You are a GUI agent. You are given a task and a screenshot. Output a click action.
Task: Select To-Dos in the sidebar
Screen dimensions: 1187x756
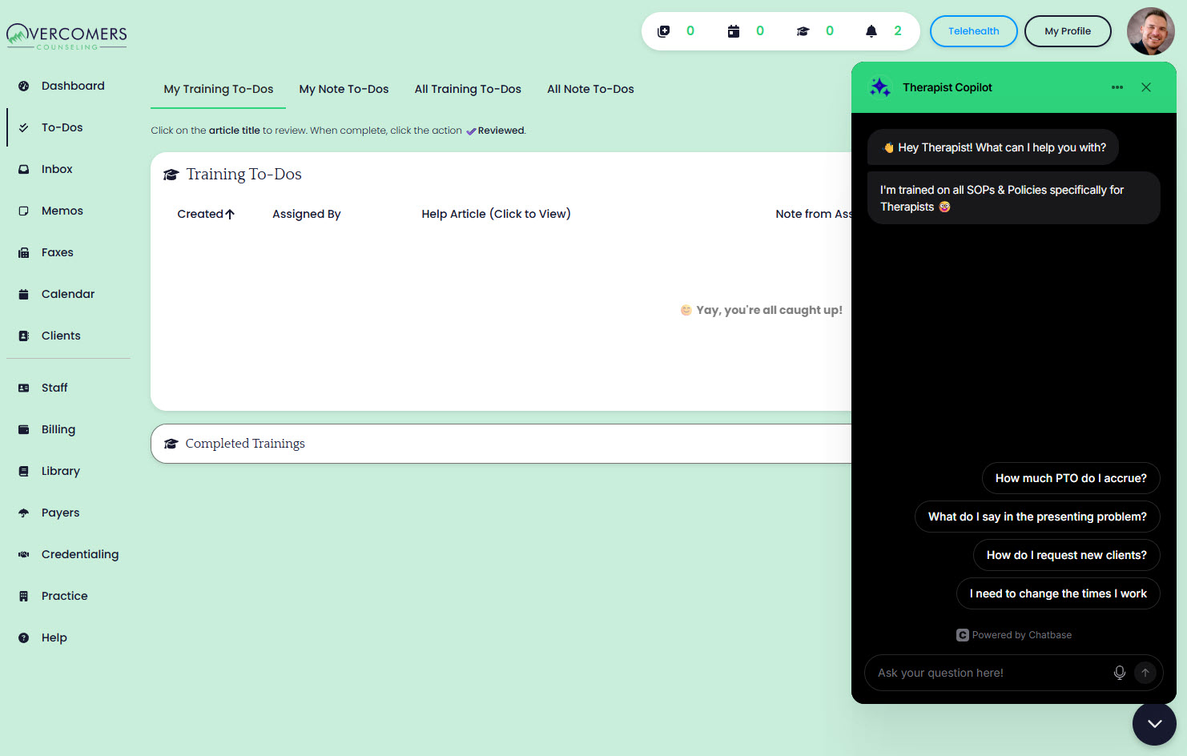[x=67, y=127]
